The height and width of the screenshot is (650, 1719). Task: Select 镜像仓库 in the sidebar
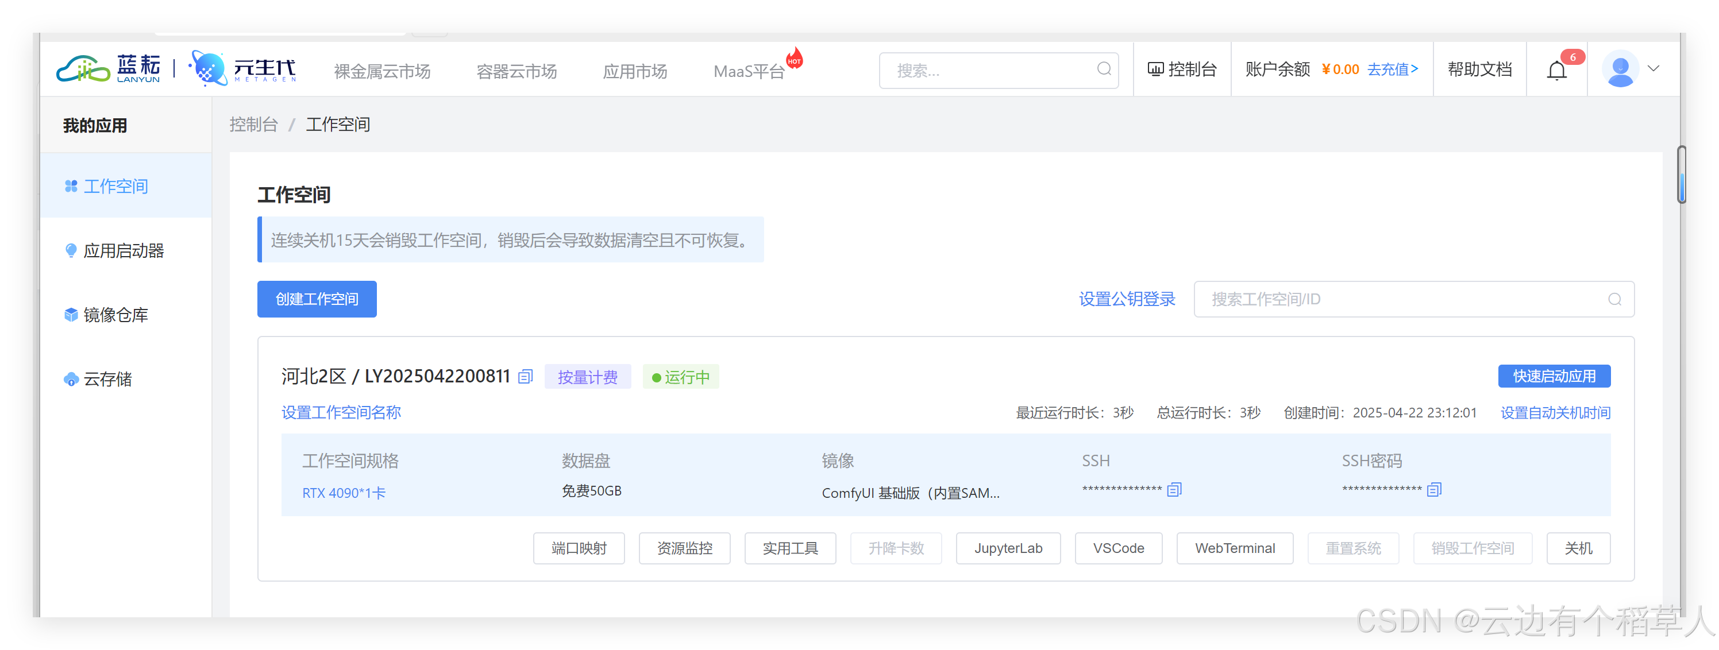coord(115,315)
